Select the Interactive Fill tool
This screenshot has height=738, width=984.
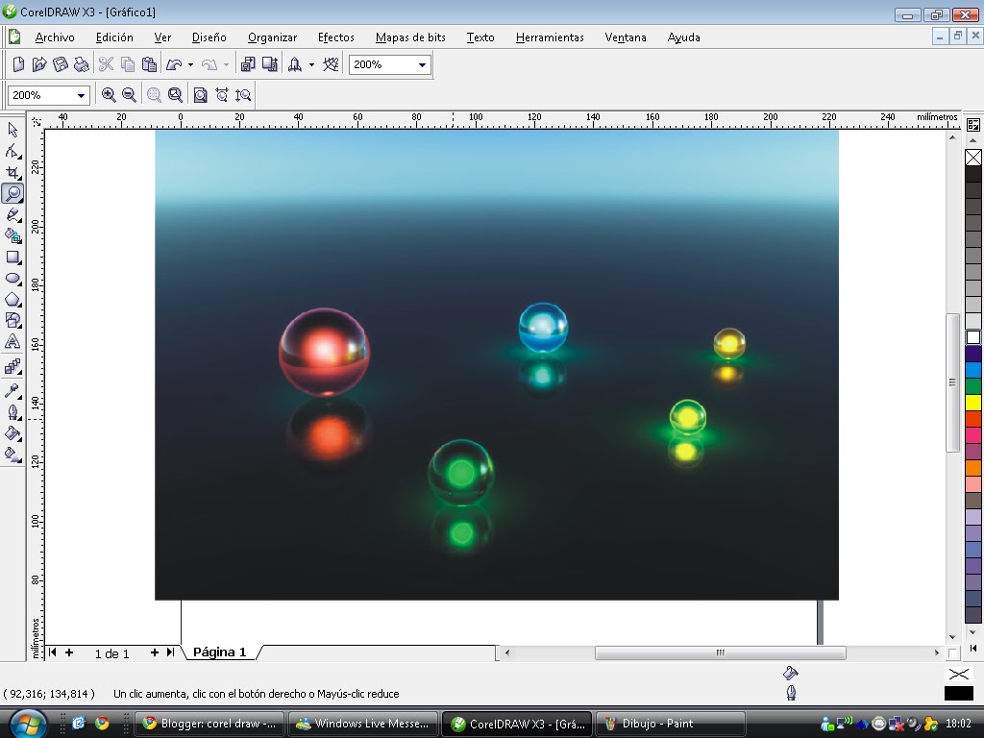[12, 455]
